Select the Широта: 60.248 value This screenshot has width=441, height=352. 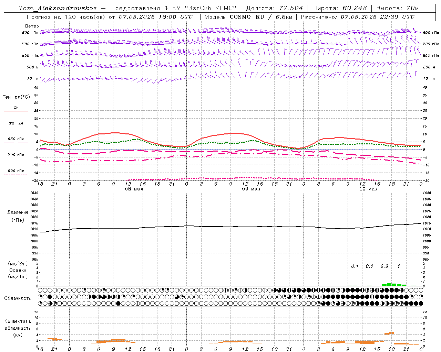pos(340,8)
